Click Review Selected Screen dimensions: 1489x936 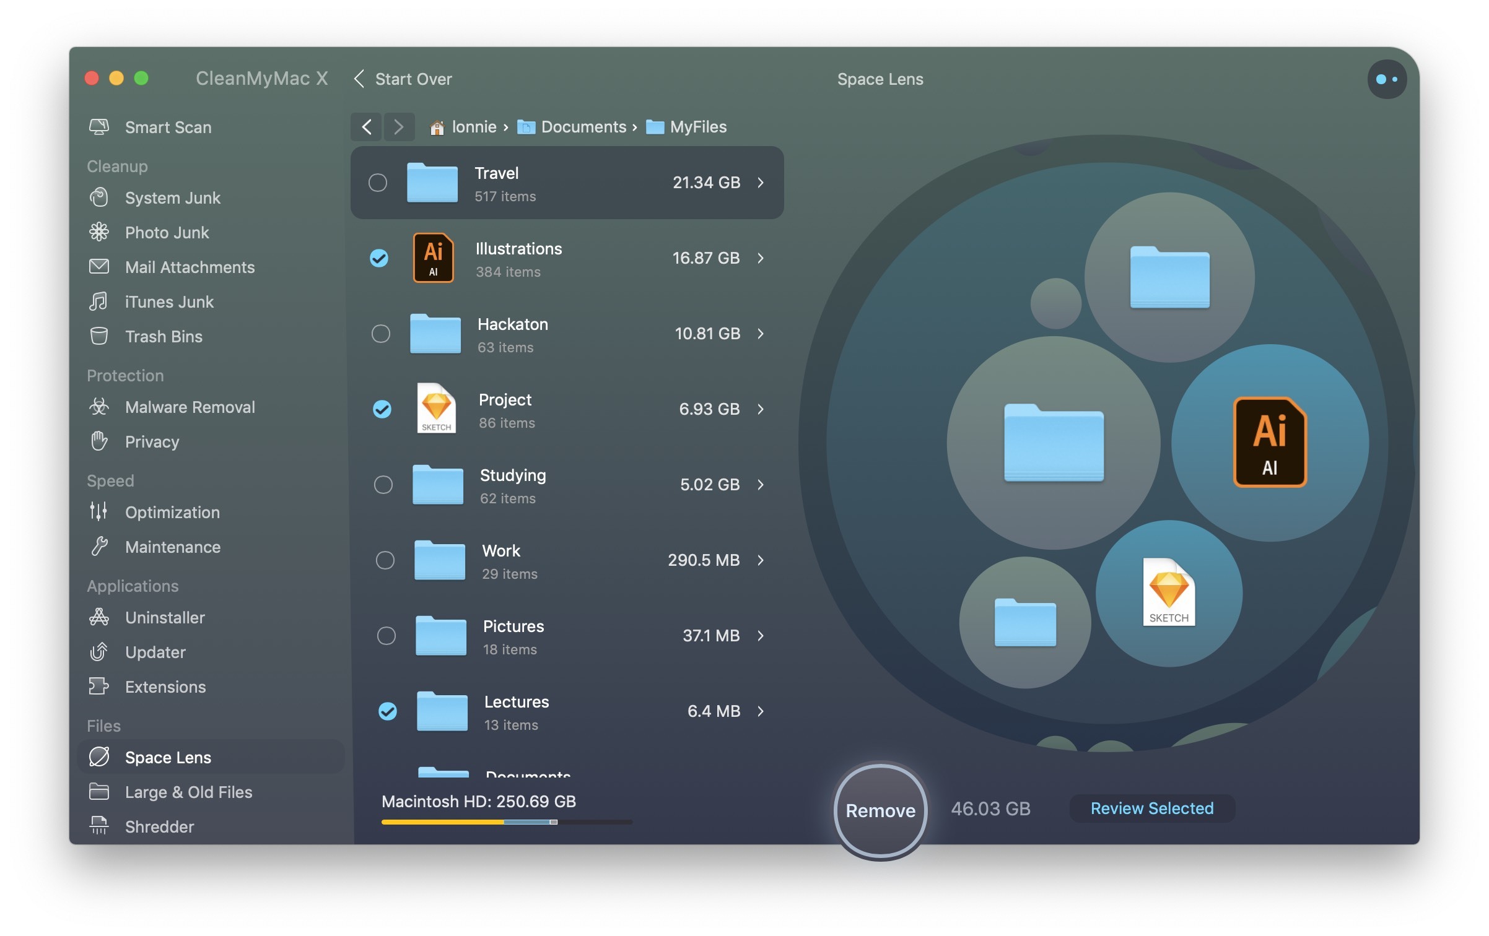(1152, 808)
